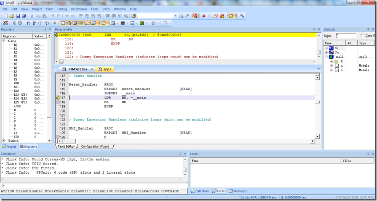Open Toolbox
The image size is (377, 201).
[153, 23]
